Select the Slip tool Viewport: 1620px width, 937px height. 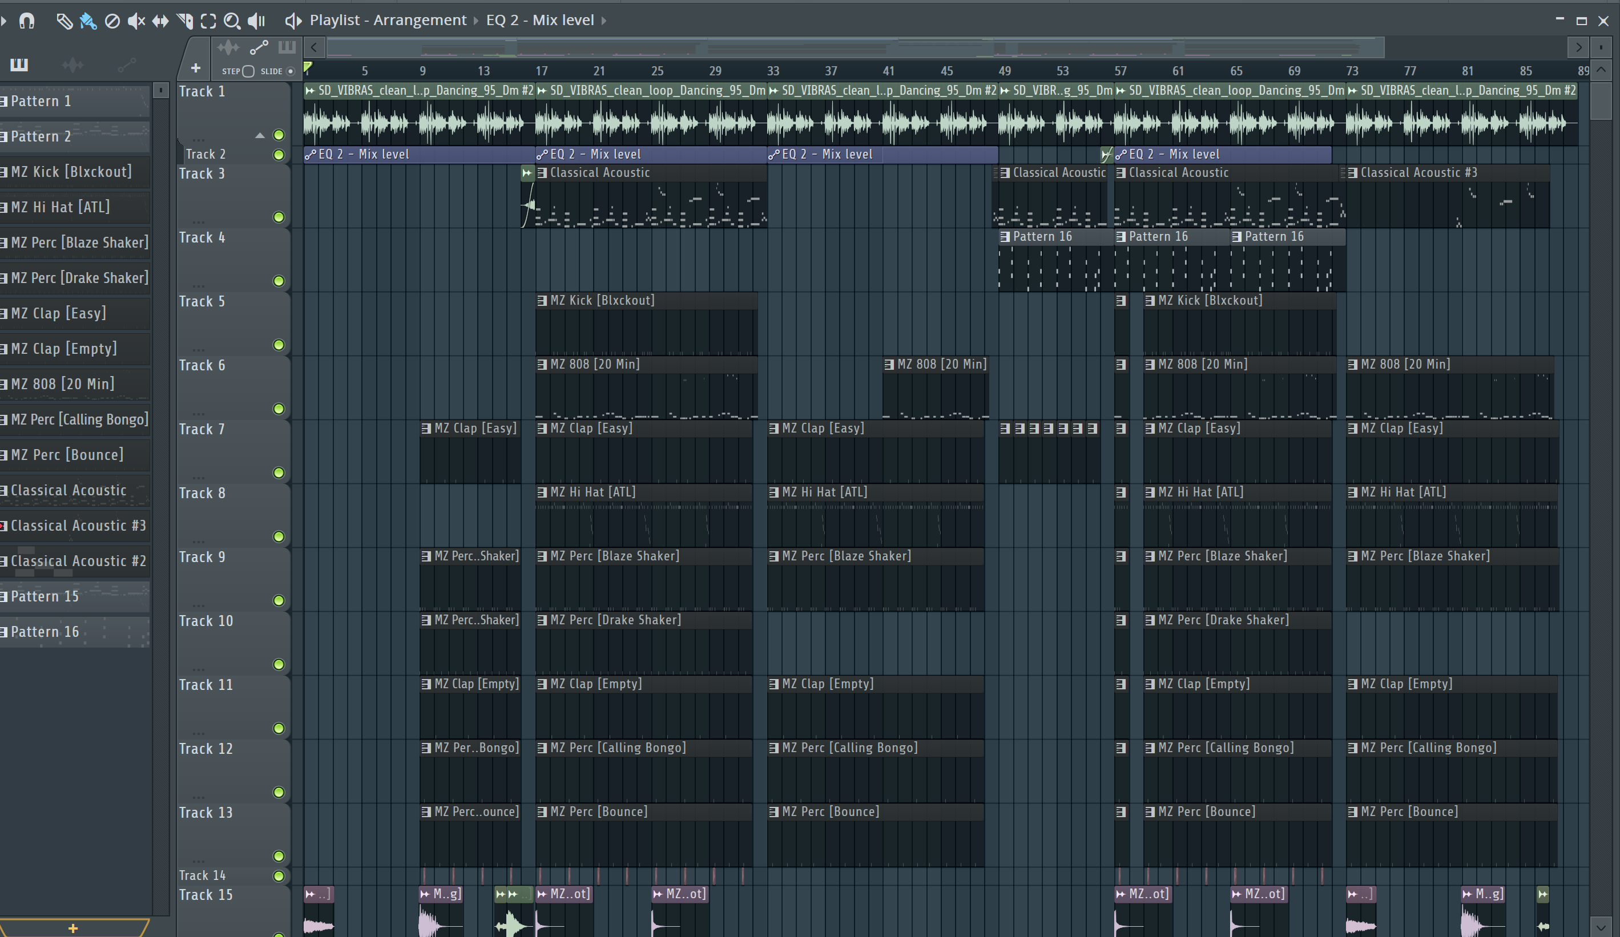click(160, 21)
